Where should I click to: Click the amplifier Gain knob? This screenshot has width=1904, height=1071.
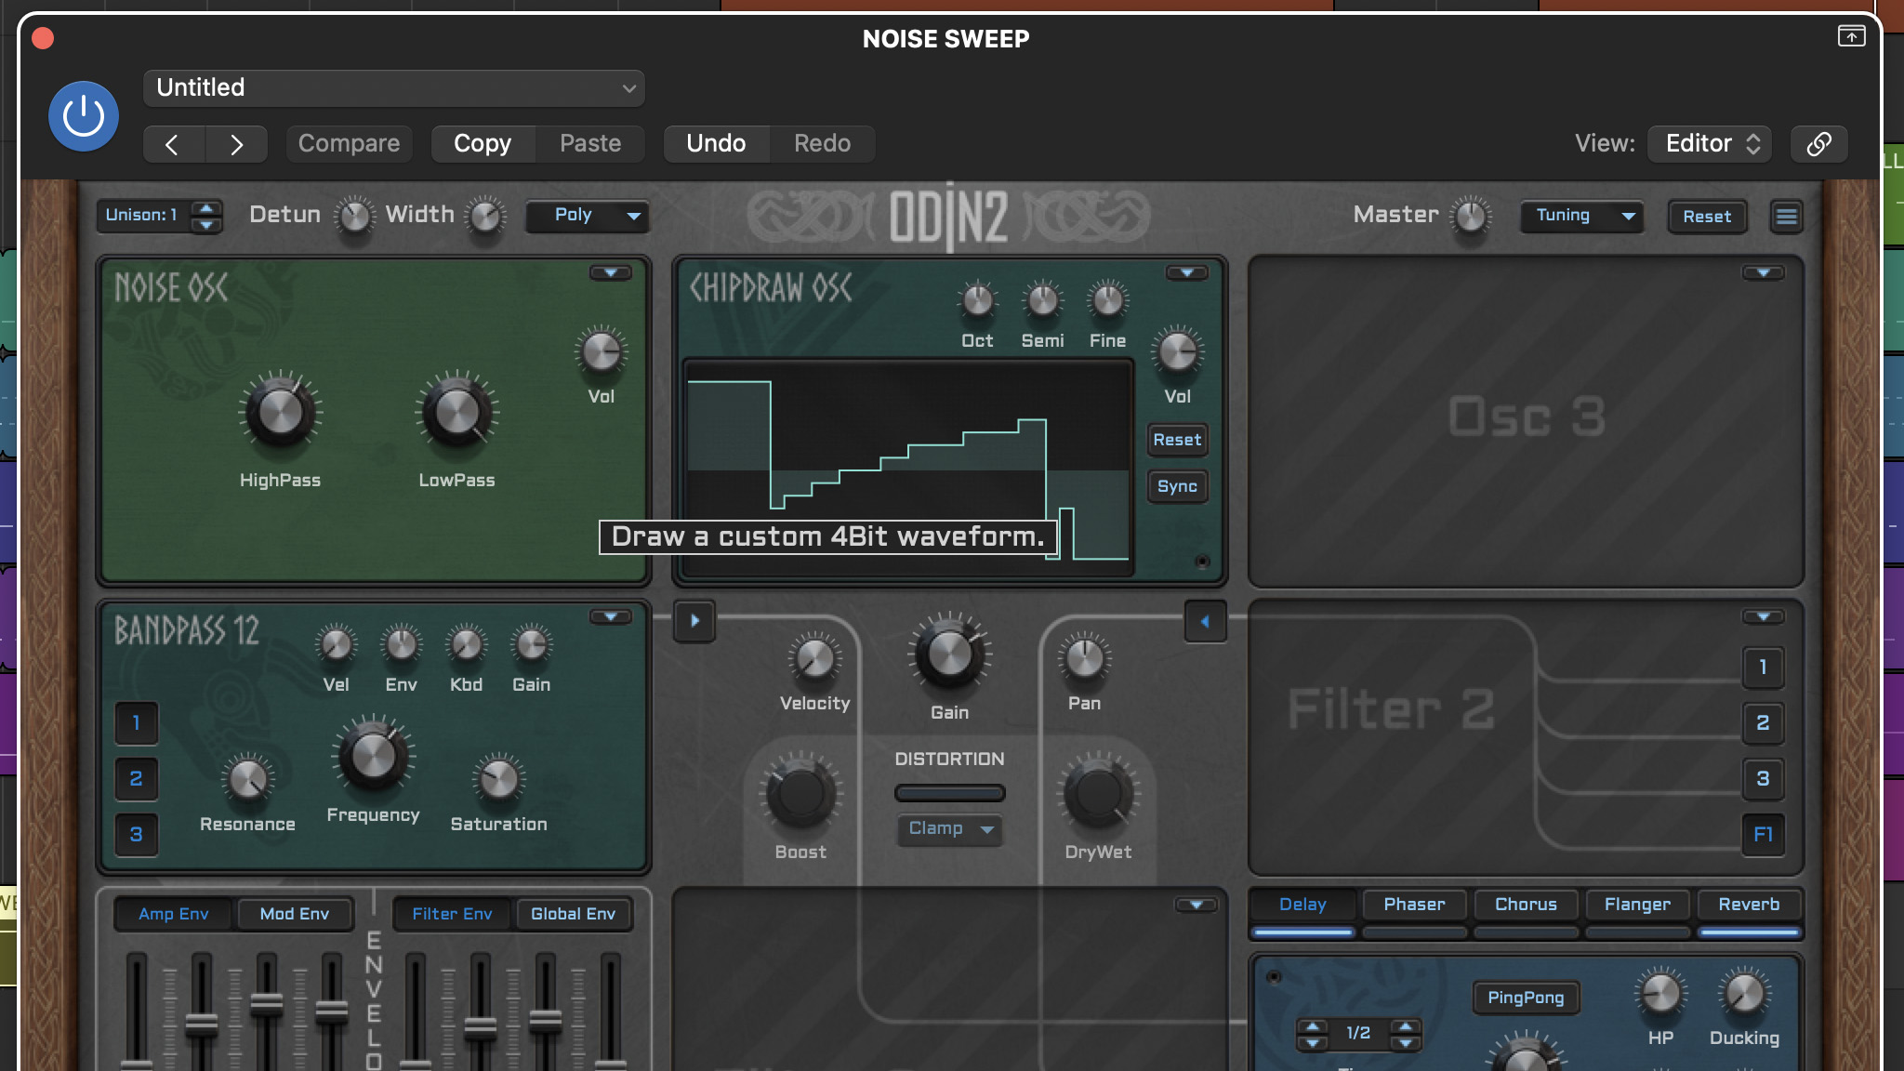(x=949, y=654)
